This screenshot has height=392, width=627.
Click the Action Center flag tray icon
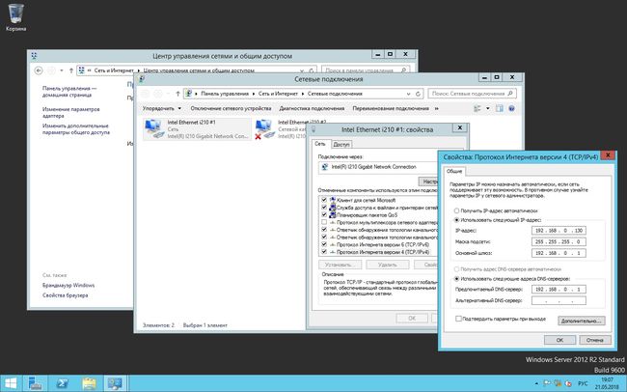547,383
